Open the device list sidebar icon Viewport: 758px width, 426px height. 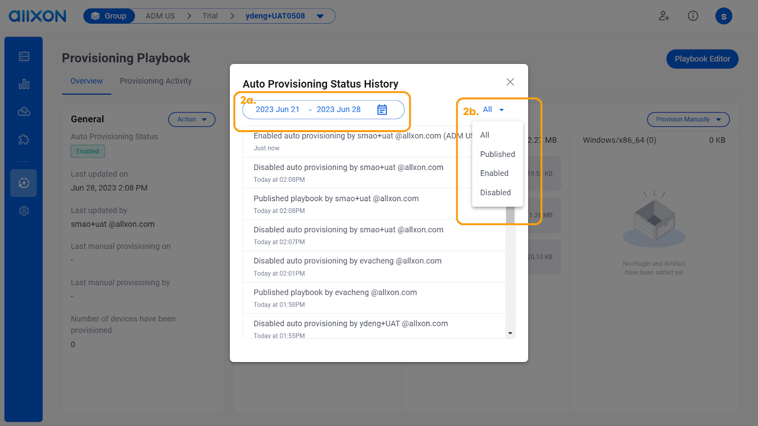(24, 57)
